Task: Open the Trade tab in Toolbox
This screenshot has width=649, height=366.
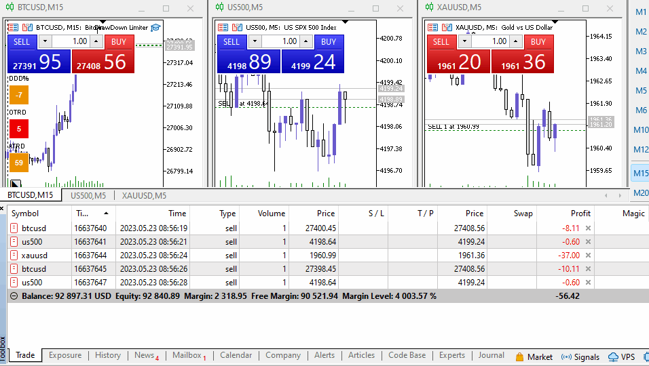Action: tap(25, 355)
